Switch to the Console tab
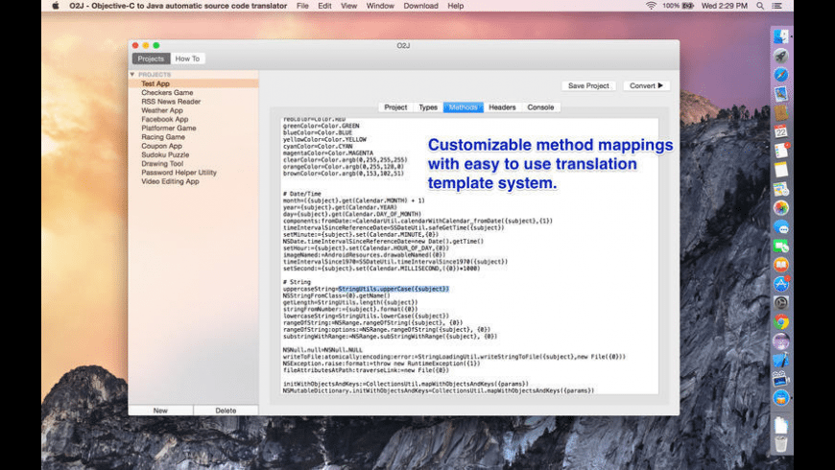 (x=540, y=107)
